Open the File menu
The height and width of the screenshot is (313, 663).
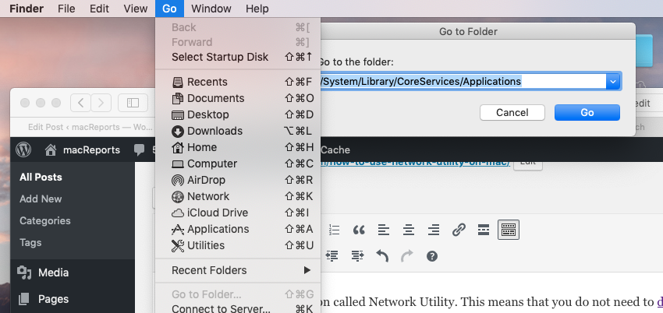(66, 9)
